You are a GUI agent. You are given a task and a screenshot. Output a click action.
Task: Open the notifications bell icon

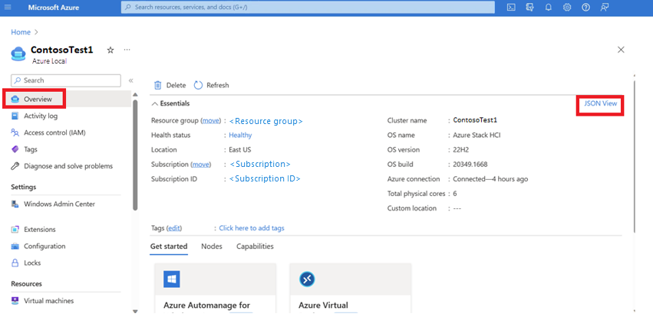[x=549, y=7]
